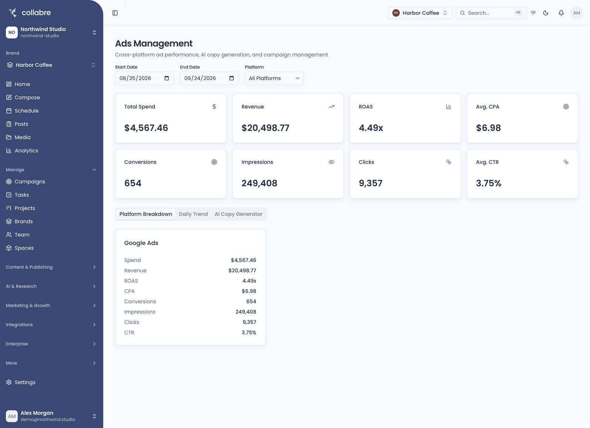Image resolution: width=590 pixels, height=428 pixels.
Task: Open Spaces in the sidebar
Action: [x=52, y=248]
